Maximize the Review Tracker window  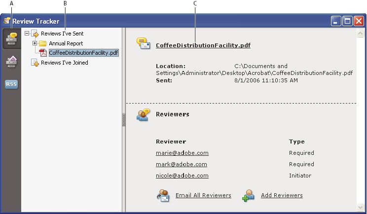(x=348, y=21)
